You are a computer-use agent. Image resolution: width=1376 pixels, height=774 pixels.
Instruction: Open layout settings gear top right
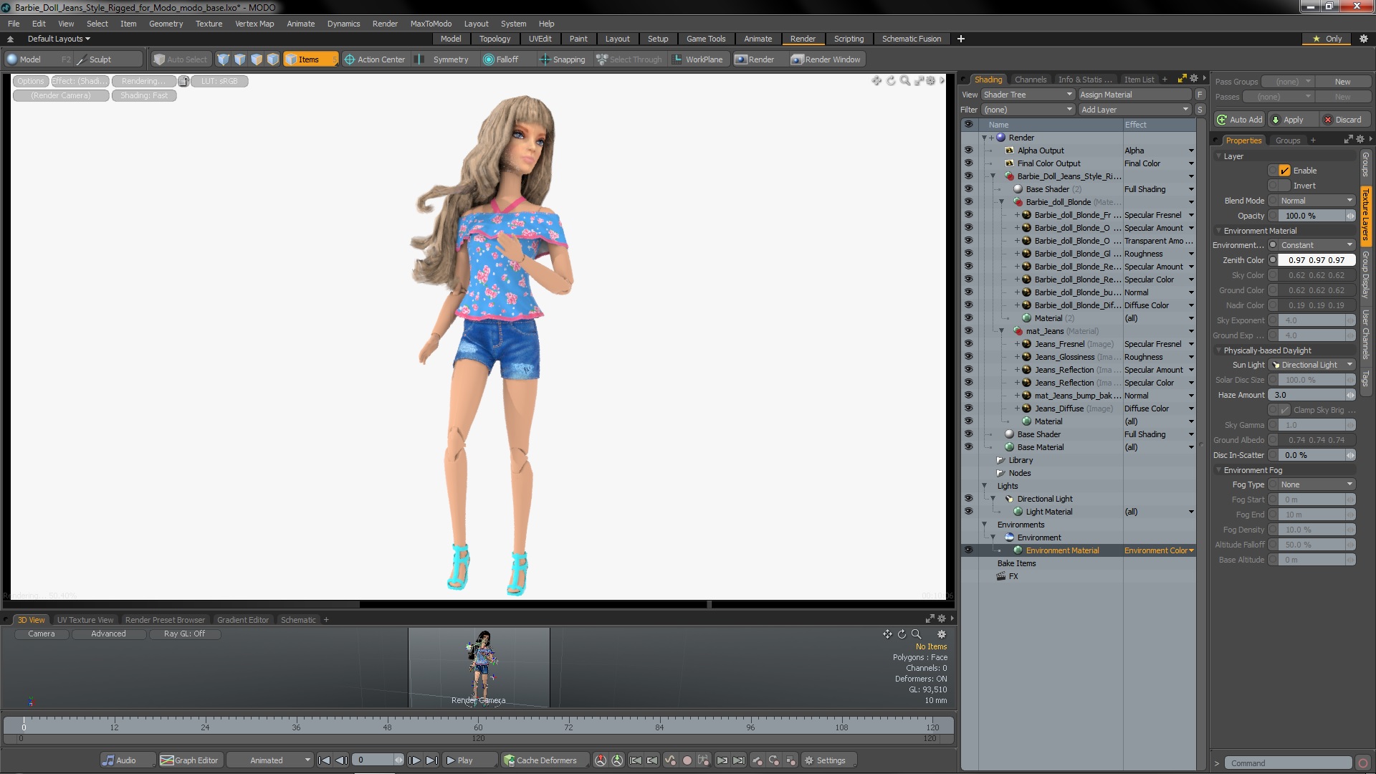point(1363,39)
